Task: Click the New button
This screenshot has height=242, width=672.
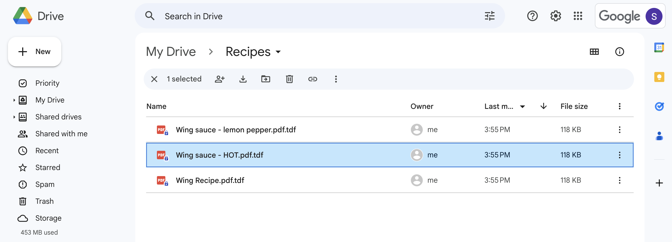Action: tap(35, 52)
